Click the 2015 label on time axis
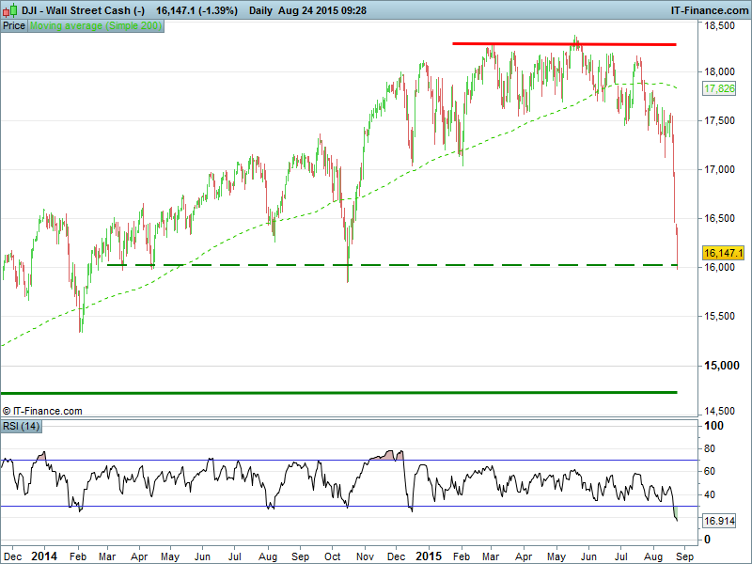 [428, 556]
